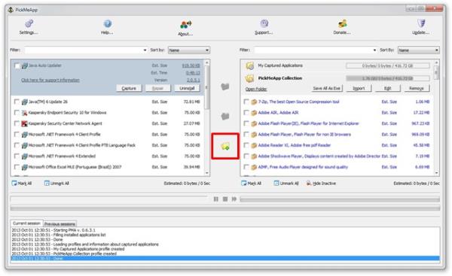The height and width of the screenshot is (276, 452).
Task: Check Kaspersky Endpoint Security 10 checkbox
Action: coord(17,113)
